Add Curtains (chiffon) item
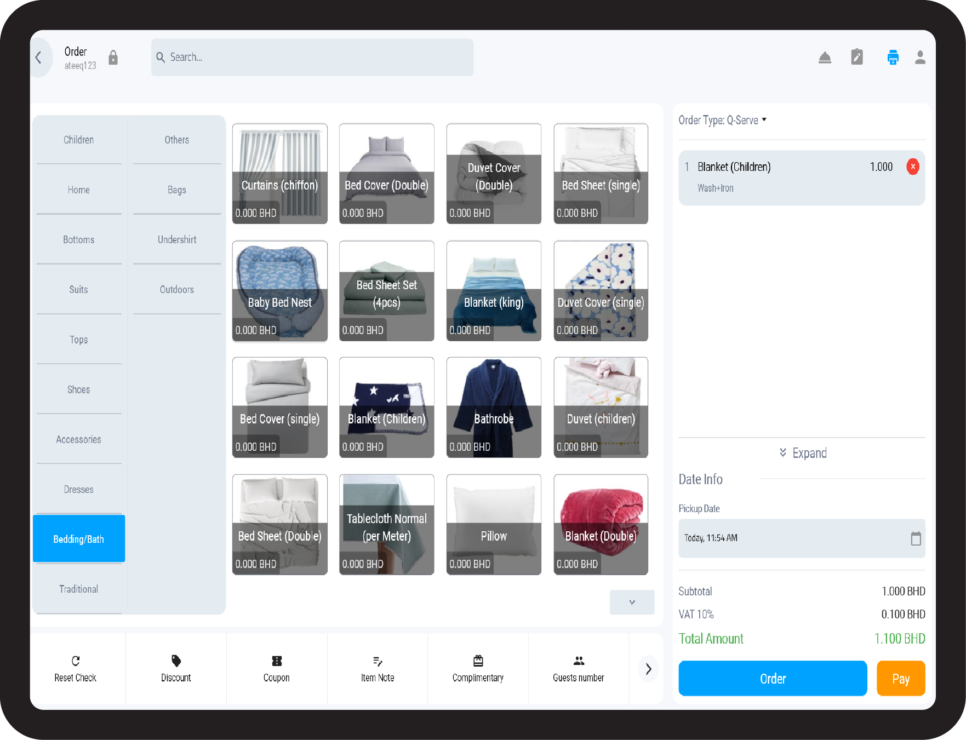The image size is (966, 740). point(279,174)
